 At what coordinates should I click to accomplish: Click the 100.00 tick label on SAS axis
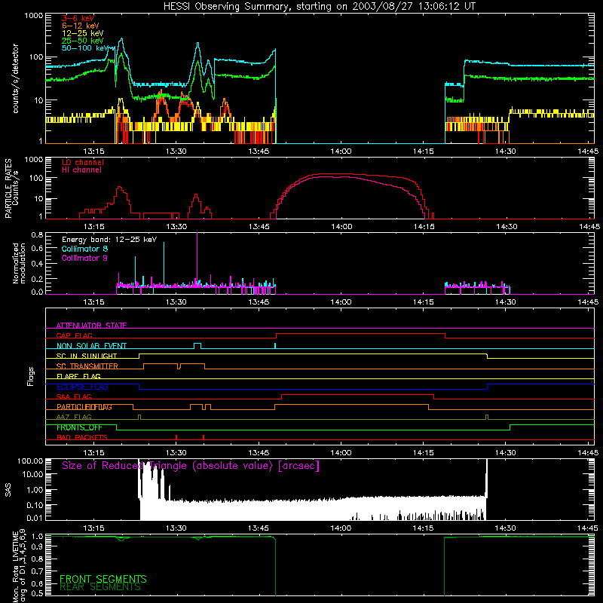(x=30, y=461)
